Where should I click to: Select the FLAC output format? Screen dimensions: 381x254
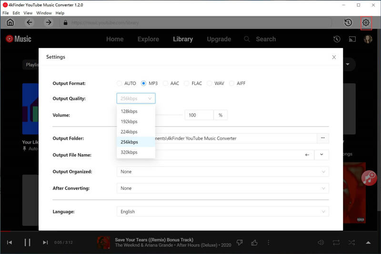tap(187, 83)
